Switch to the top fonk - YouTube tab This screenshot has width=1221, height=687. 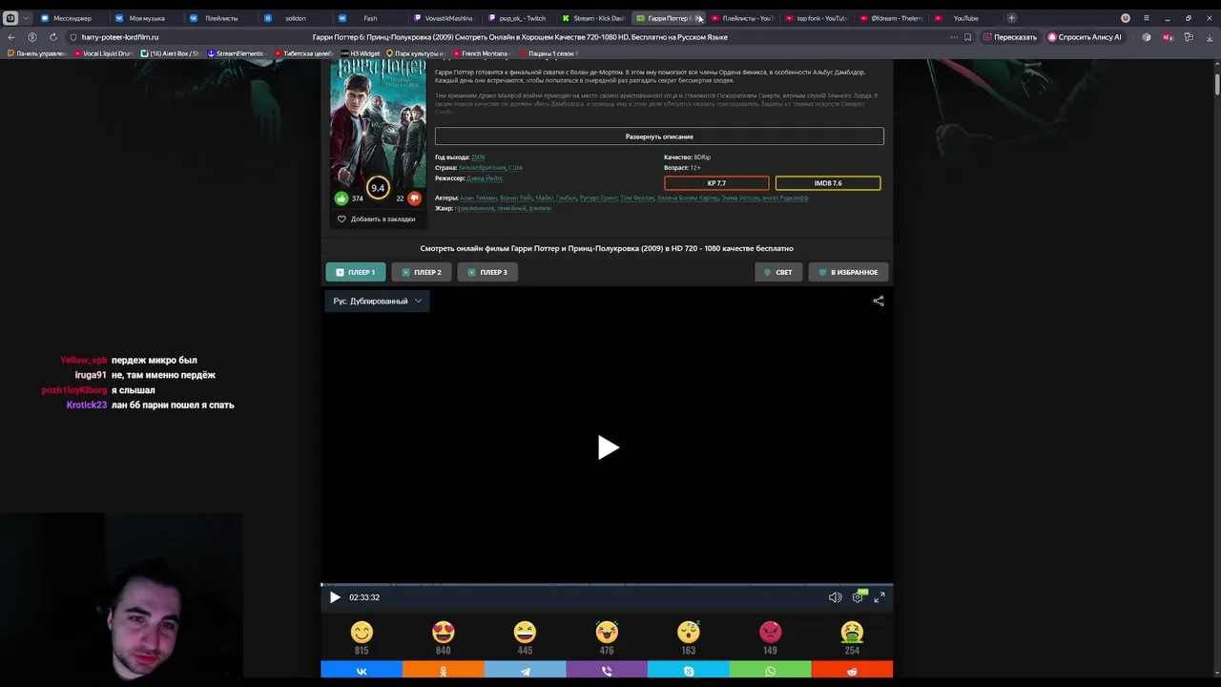[x=816, y=18]
